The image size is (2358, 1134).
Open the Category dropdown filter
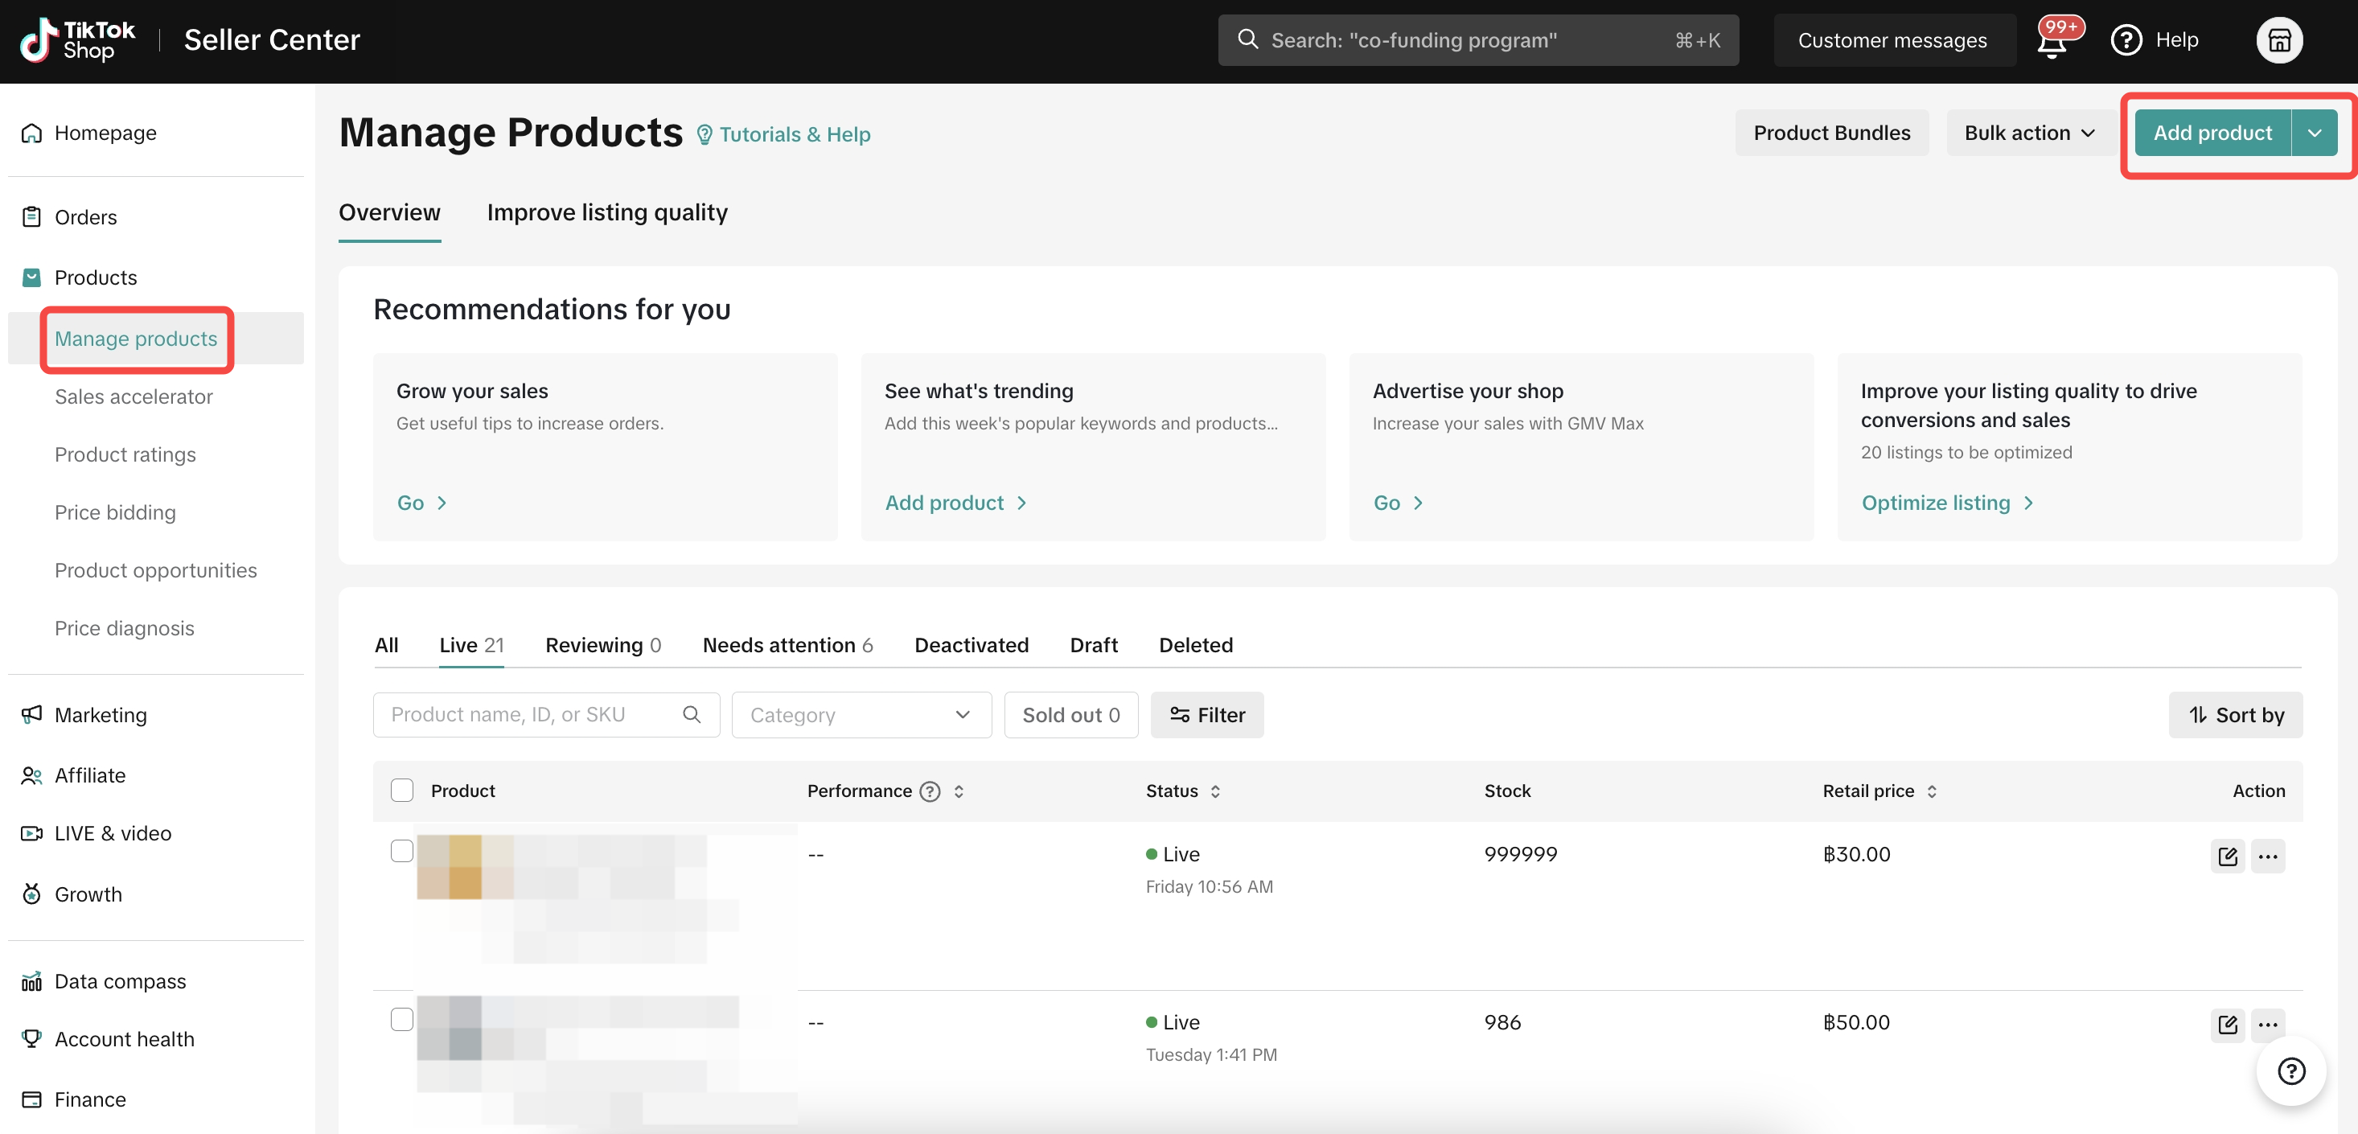click(861, 714)
